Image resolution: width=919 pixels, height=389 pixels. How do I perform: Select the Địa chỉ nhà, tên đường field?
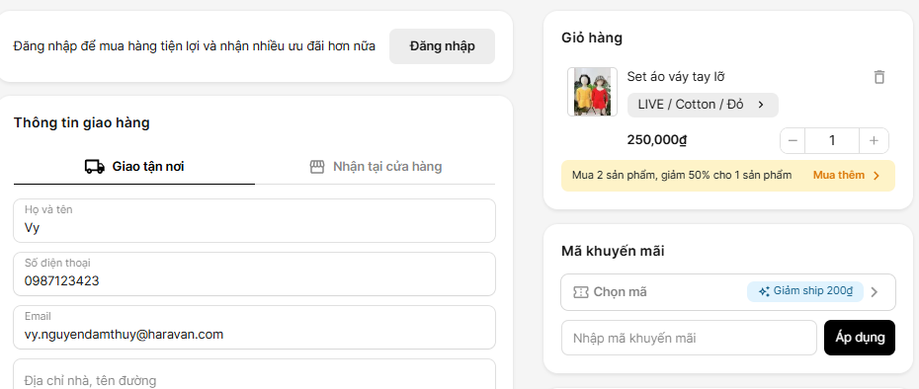coord(254,375)
